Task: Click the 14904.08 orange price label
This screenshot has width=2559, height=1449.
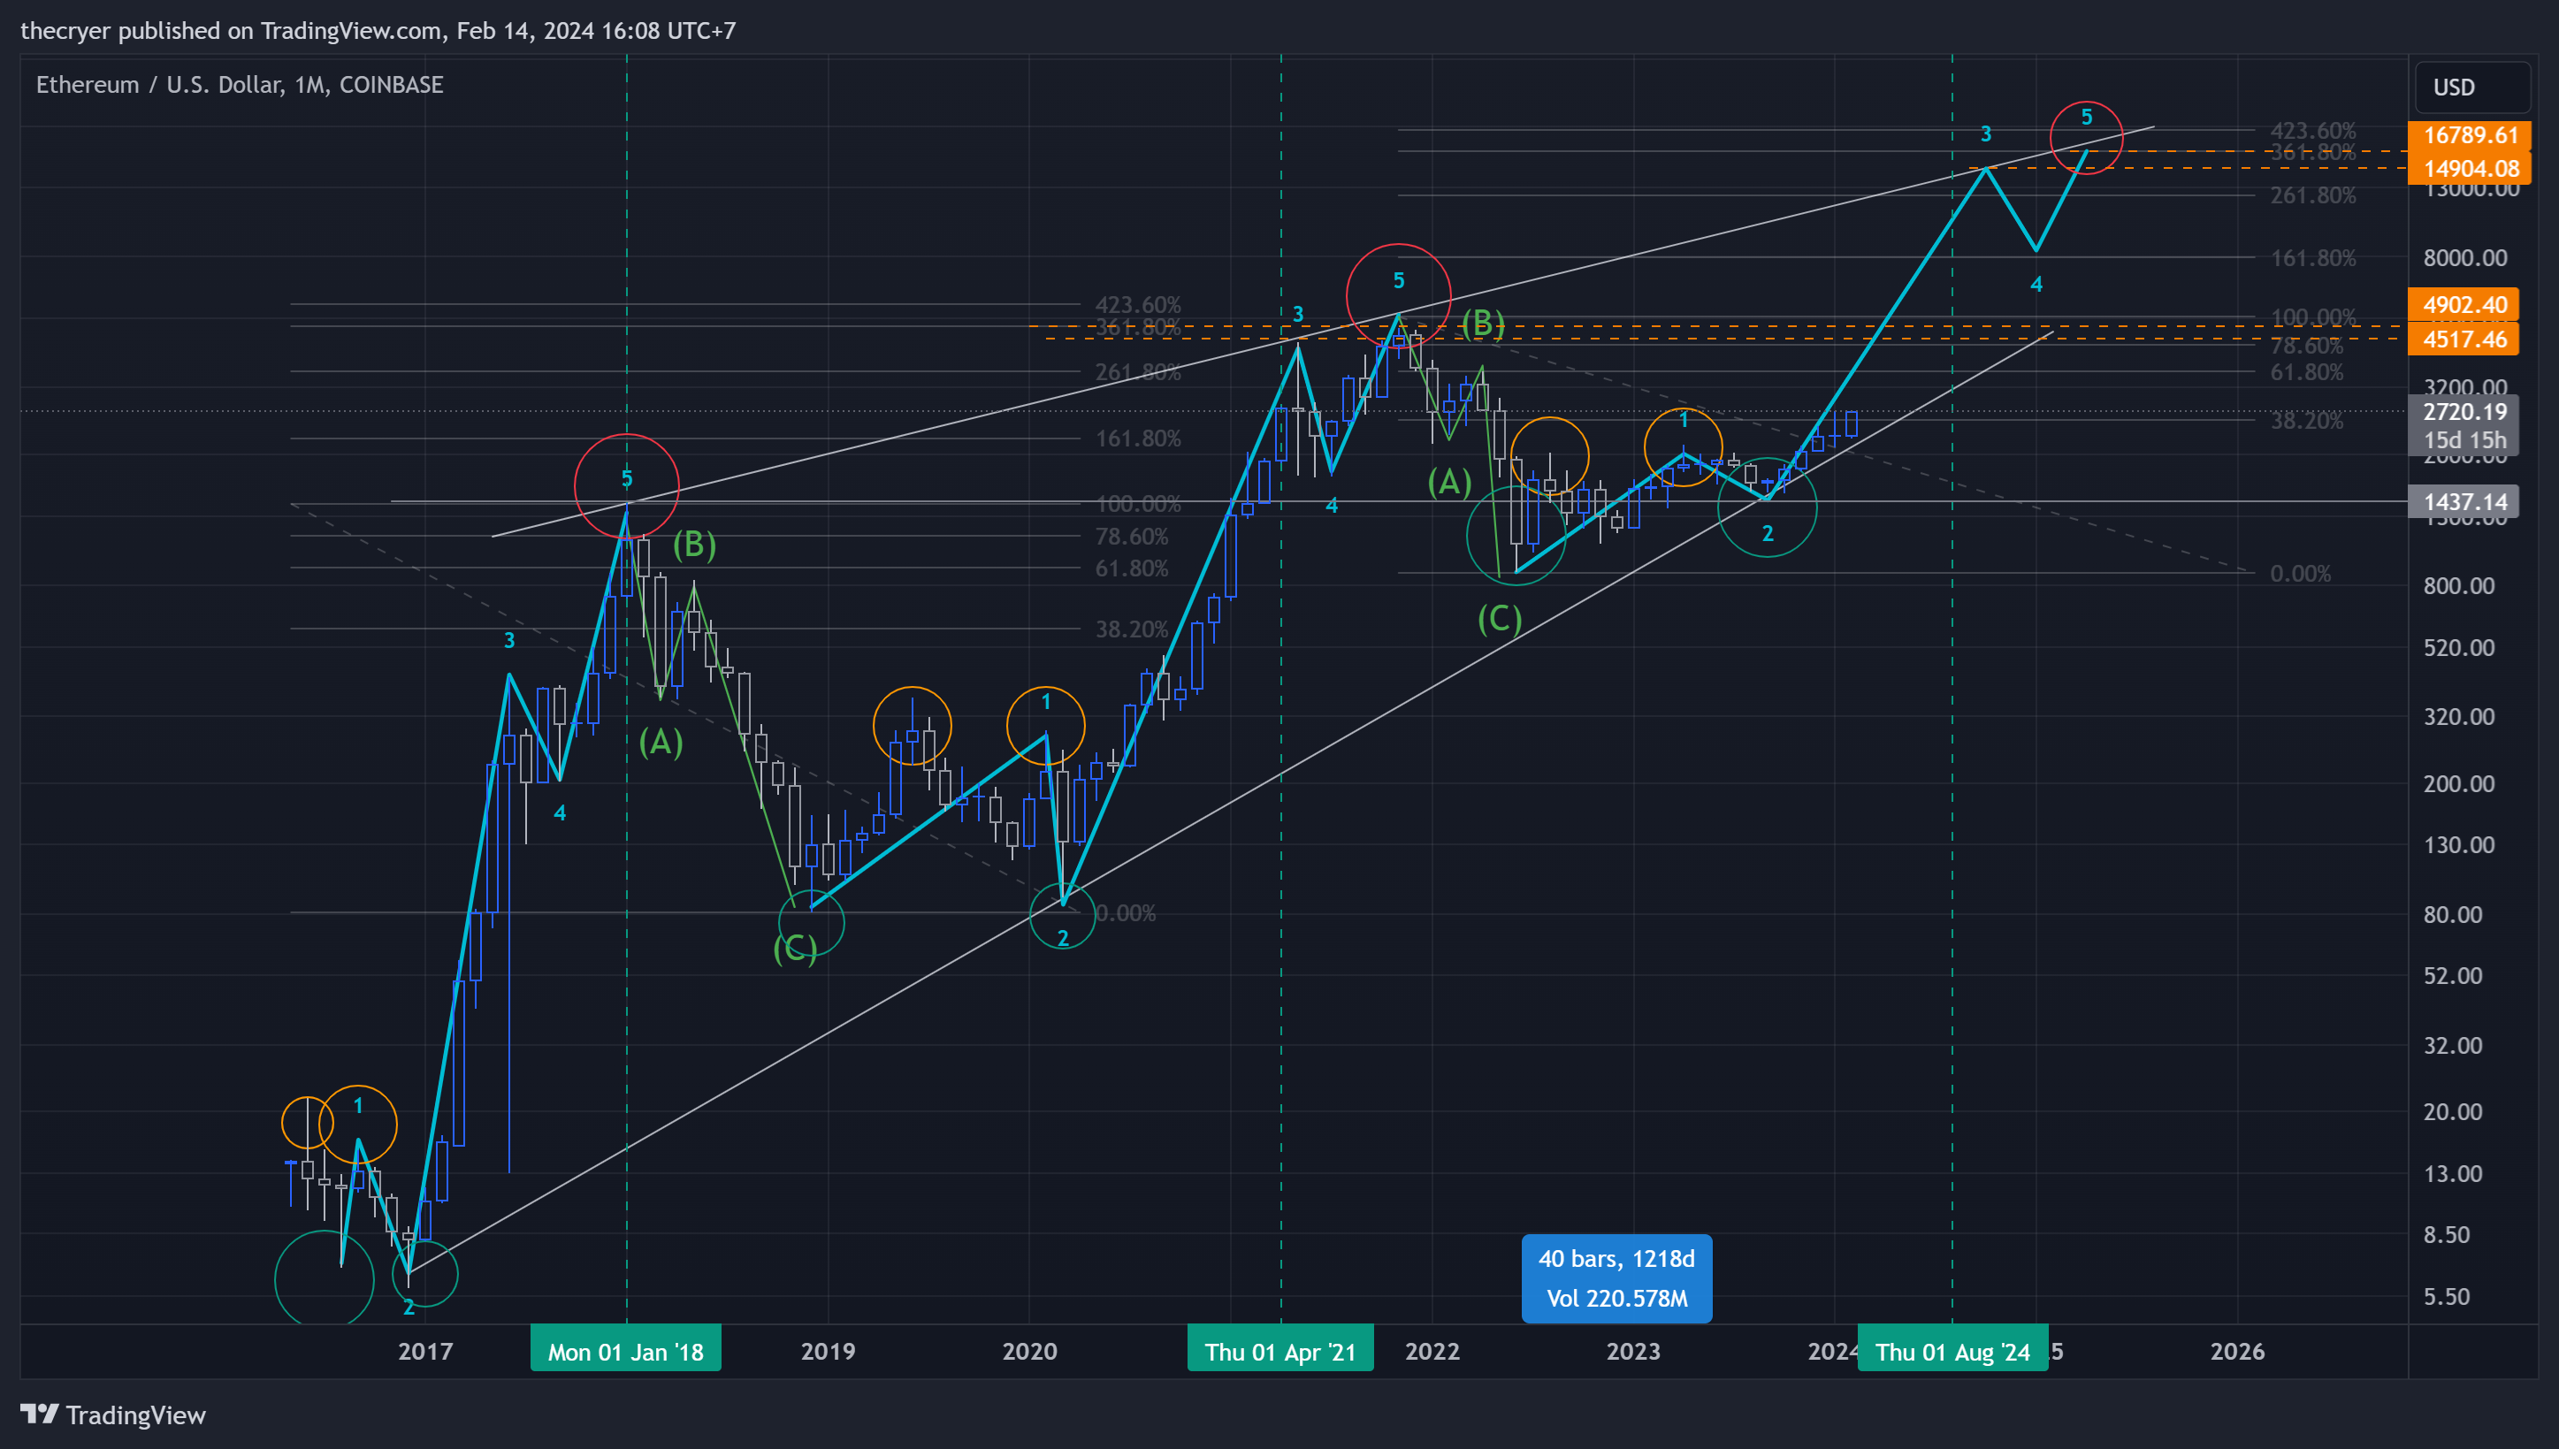Action: [2471, 169]
